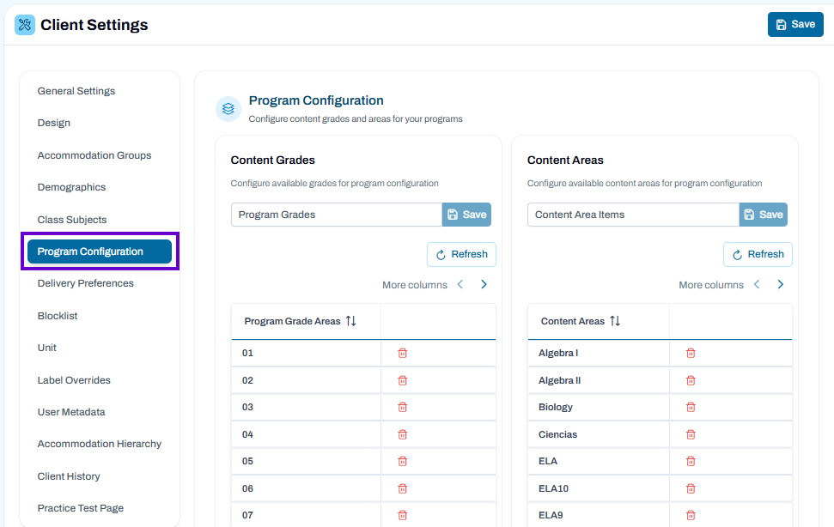
Task: Delete Ciencias content area trash icon
Action: [691, 434]
